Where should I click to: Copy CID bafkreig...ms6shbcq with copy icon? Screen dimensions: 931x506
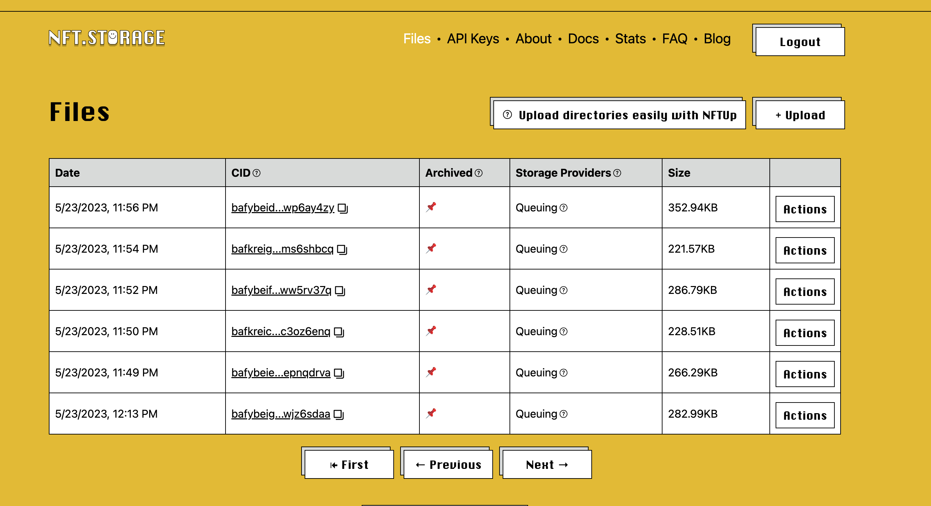tap(341, 249)
